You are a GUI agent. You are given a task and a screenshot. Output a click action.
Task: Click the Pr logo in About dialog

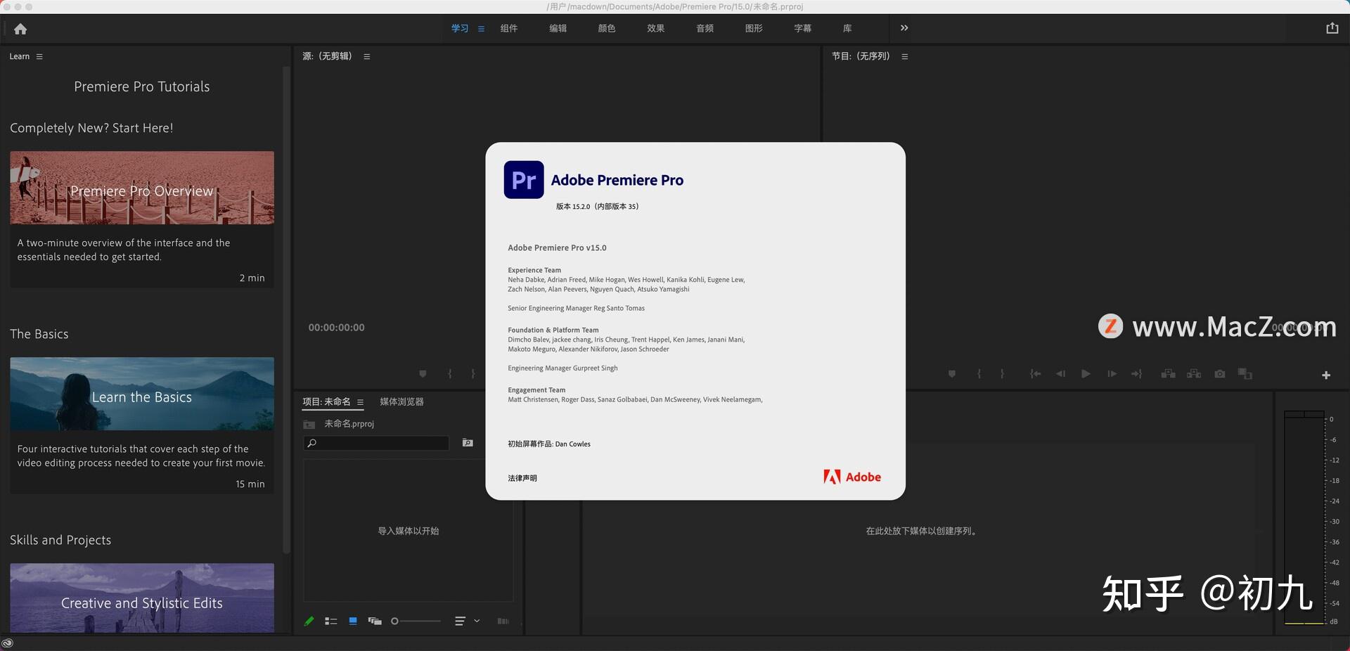point(524,180)
